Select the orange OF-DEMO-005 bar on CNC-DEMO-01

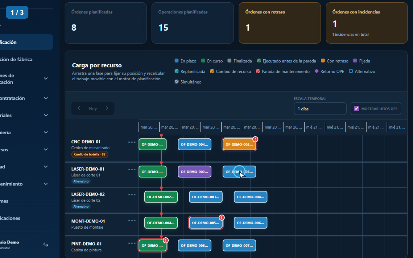click(239, 144)
